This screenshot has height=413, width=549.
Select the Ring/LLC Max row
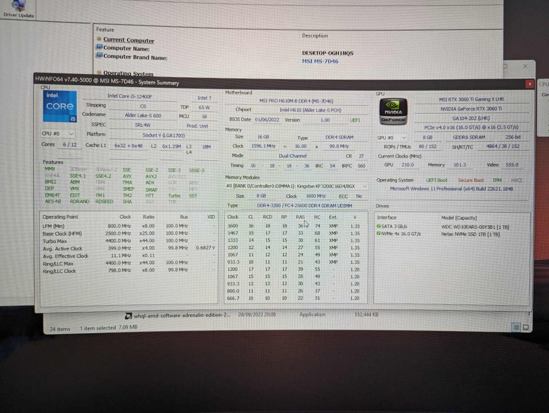coord(129,263)
